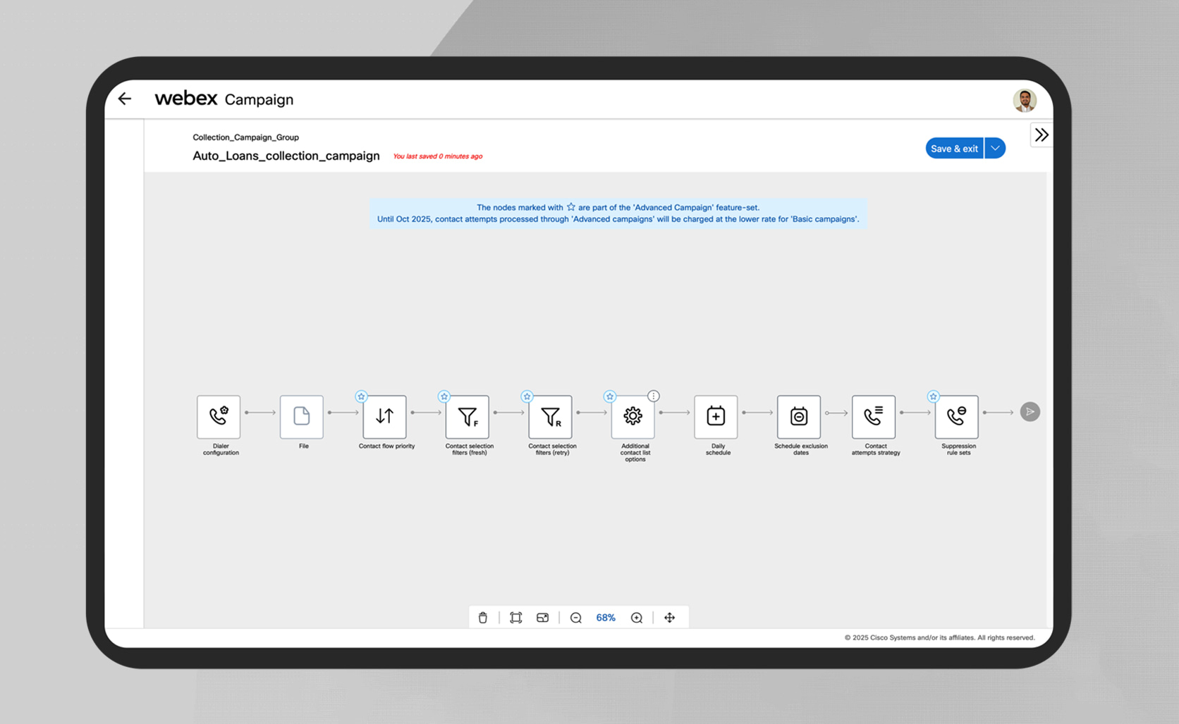Click the pan/move arrows icon
Image resolution: width=1179 pixels, height=724 pixels.
(x=670, y=618)
